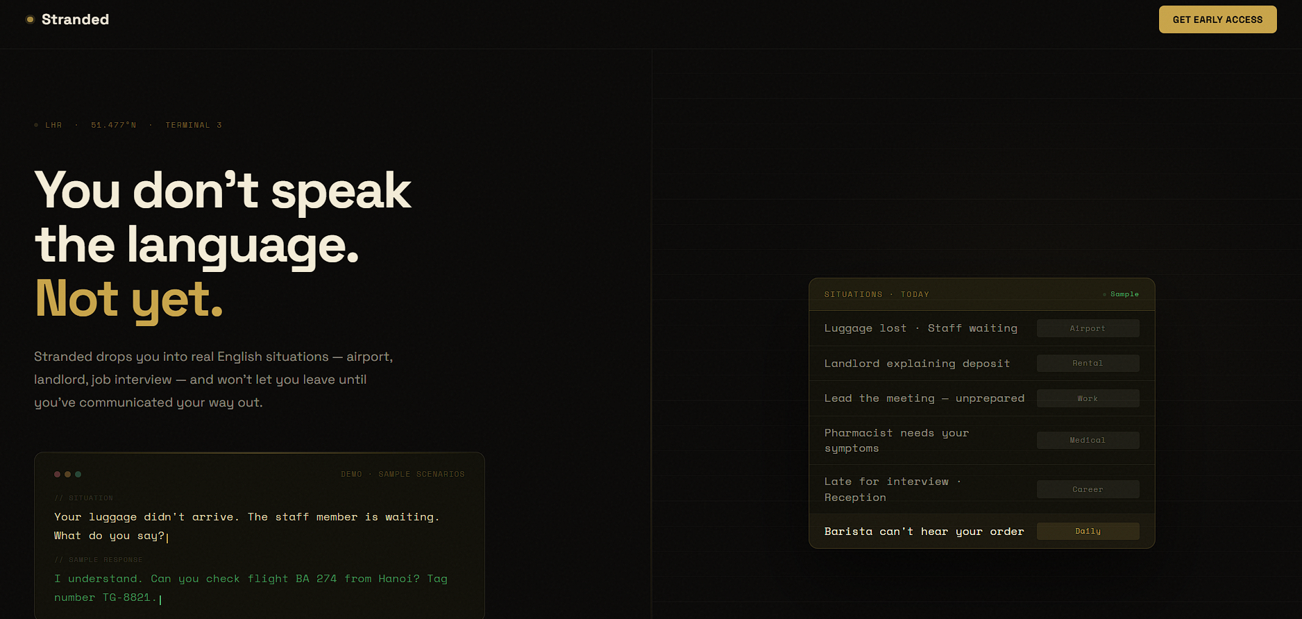Click the Rental category tag
1302x619 pixels.
pyautogui.click(x=1088, y=364)
